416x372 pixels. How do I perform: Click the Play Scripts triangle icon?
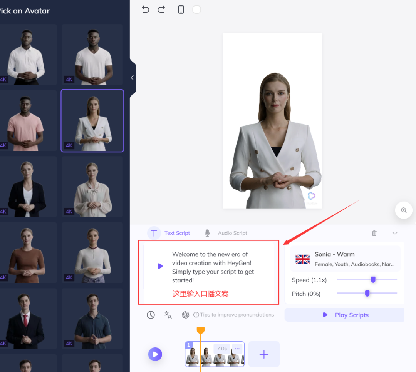[x=325, y=315]
